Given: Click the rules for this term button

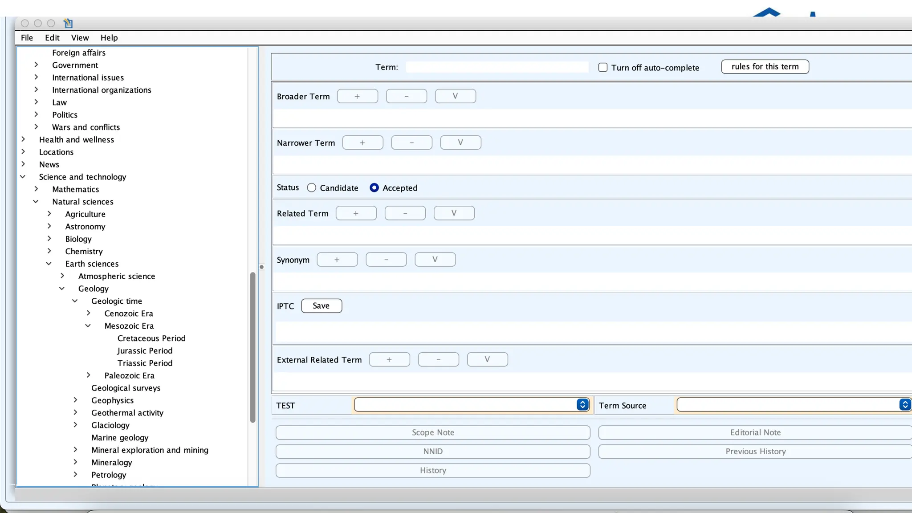Looking at the screenshot, I should [x=765, y=67].
